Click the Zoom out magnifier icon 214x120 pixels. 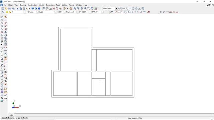78,8
